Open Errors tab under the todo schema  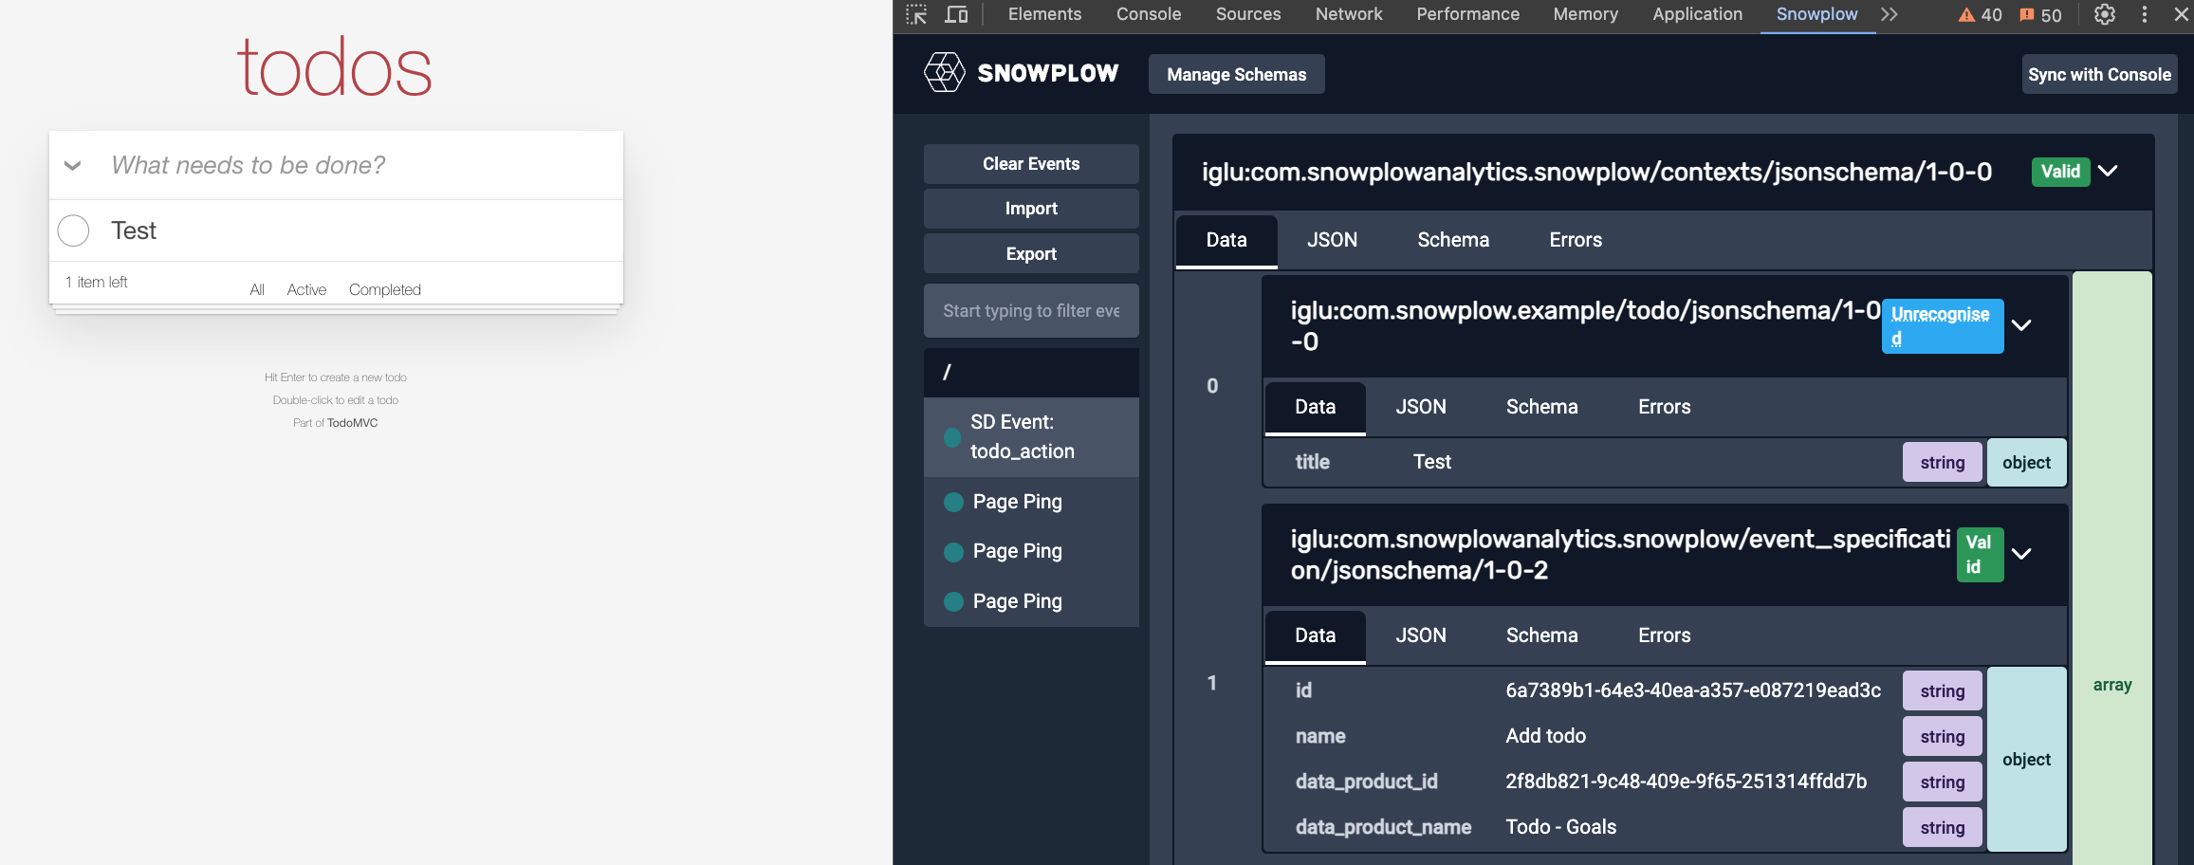1665,407
